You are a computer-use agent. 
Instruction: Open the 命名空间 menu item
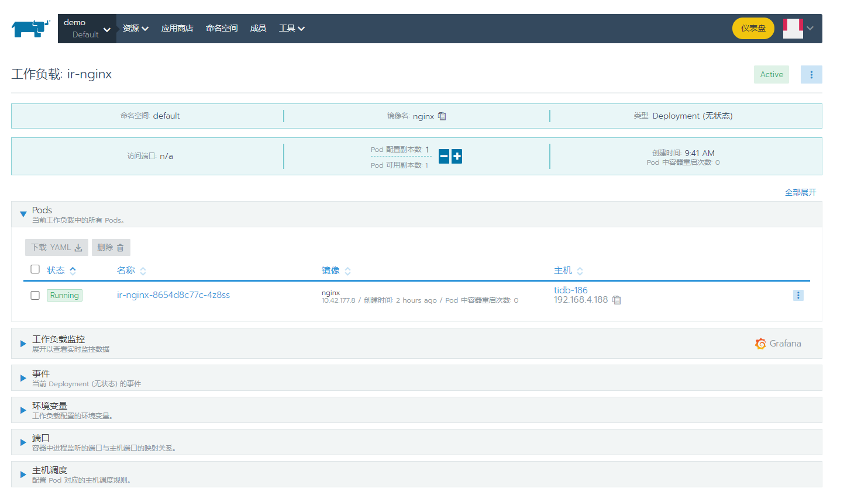coord(222,28)
